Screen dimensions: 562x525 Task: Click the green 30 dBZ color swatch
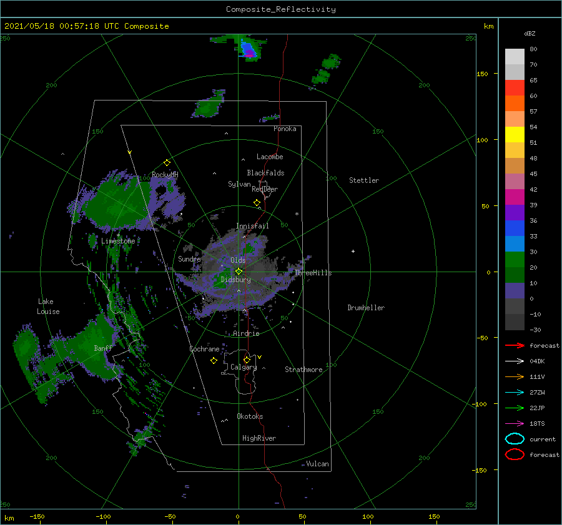coord(515,259)
